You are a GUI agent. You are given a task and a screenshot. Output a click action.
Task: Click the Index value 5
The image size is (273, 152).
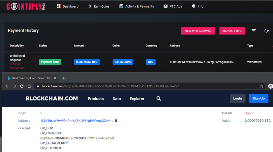tap(41, 113)
